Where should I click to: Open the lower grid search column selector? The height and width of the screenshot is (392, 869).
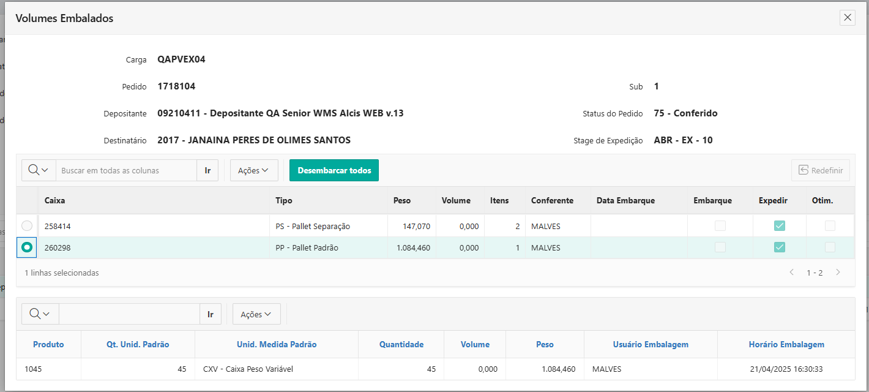40,314
